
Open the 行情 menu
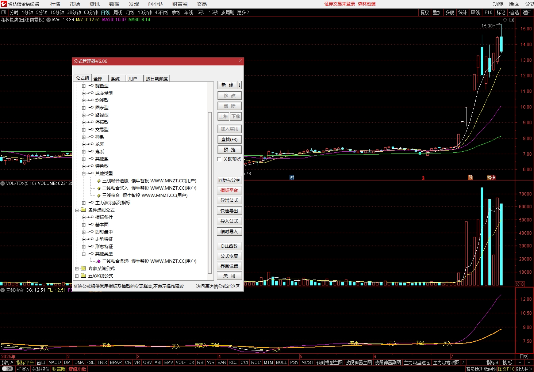pos(55,4)
